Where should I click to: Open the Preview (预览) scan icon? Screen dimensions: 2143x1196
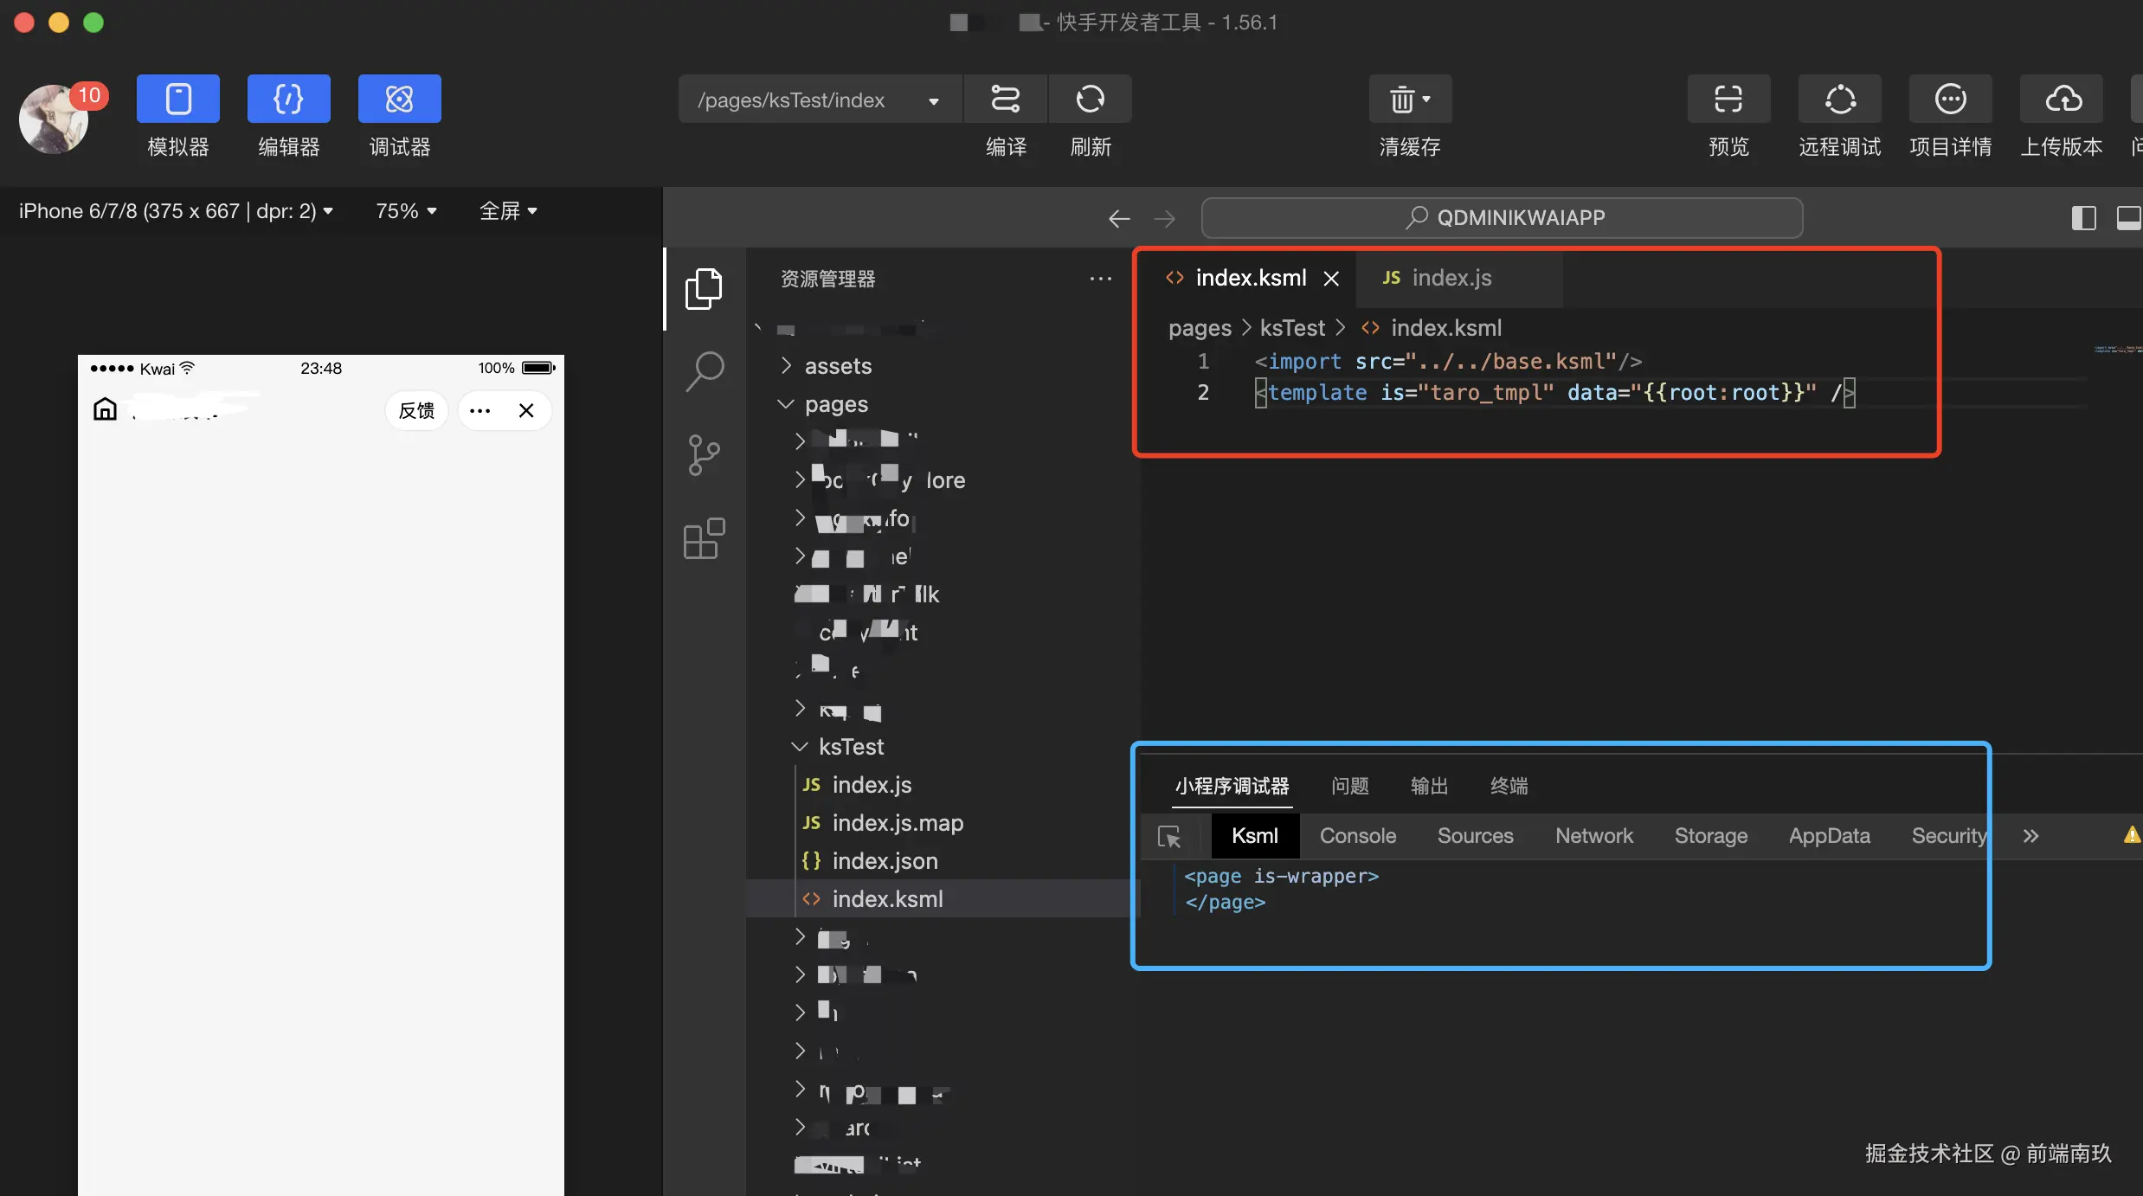click(1728, 100)
